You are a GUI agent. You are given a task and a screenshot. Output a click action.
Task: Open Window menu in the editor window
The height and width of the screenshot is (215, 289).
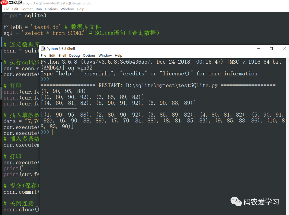pyautogui.click(x=67, y=9)
